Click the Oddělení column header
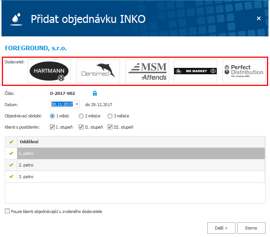Screen dimensions: 270x237 [x=141, y=142]
